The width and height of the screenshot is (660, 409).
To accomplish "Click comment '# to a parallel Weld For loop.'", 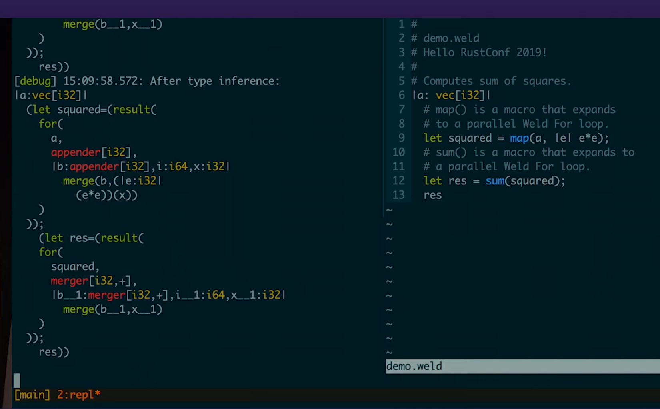I will (x=516, y=124).
